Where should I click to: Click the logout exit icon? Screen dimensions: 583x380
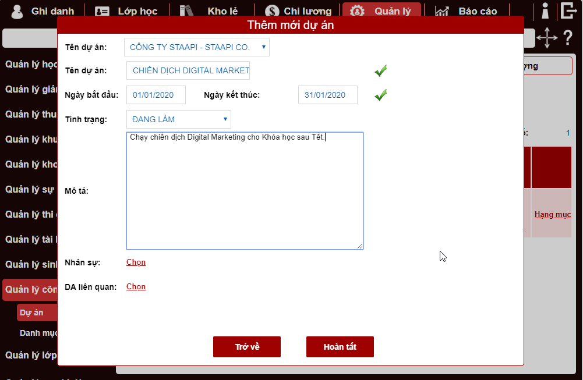[568, 10]
